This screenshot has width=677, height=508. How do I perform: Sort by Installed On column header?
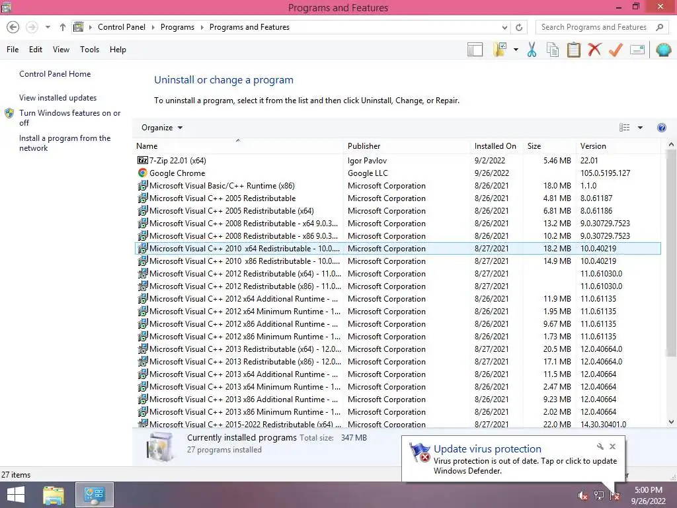pos(496,146)
